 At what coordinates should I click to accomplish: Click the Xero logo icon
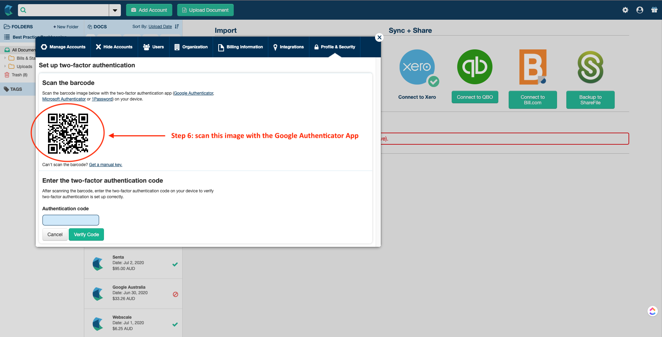[417, 67]
